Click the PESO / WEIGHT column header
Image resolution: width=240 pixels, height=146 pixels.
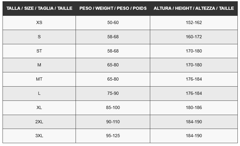113,8
